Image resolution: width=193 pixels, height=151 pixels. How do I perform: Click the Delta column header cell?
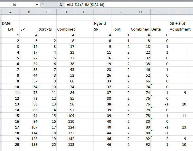(159, 29)
